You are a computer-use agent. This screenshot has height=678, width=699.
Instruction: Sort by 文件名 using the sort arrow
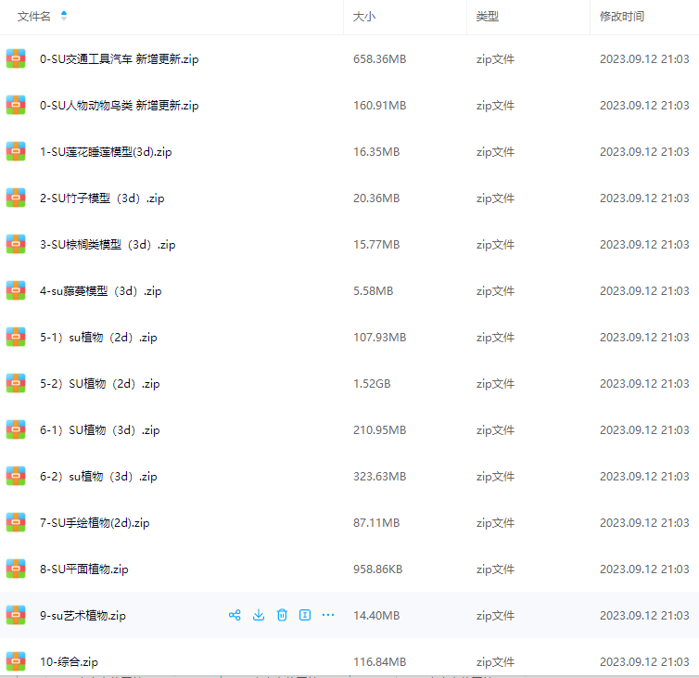point(64,16)
